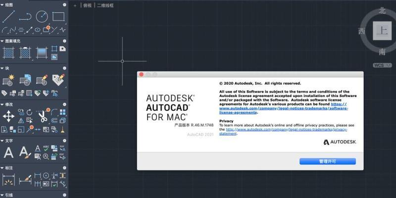Image resolution: width=396 pixels, height=198 pixels.
Task: Click the 产品版本 R.46.M.1748 text
Action: (x=194, y=125)
